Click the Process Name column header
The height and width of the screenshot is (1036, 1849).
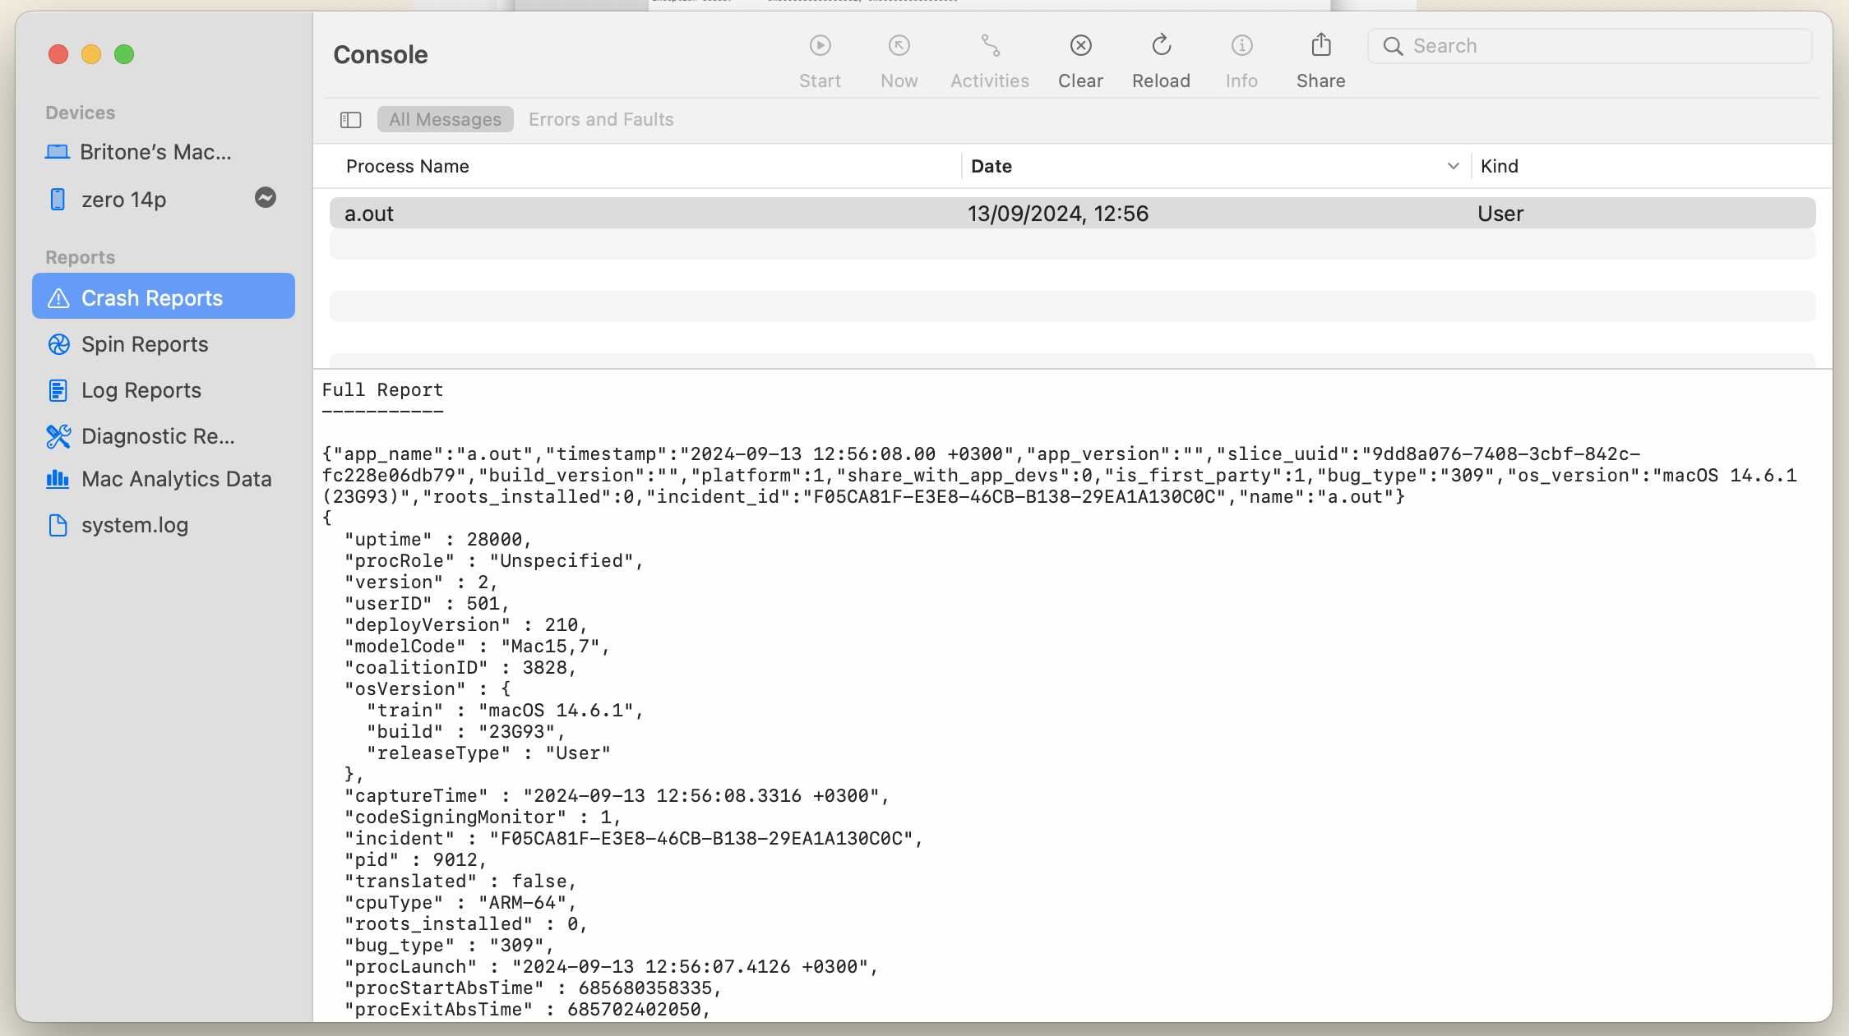pos(408,167)
